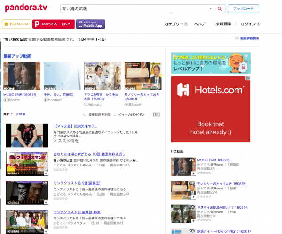Screen dimensions: 282x234
Task: Select the list view toggle button
Action: pyautogui.click(x=150, y=114)
